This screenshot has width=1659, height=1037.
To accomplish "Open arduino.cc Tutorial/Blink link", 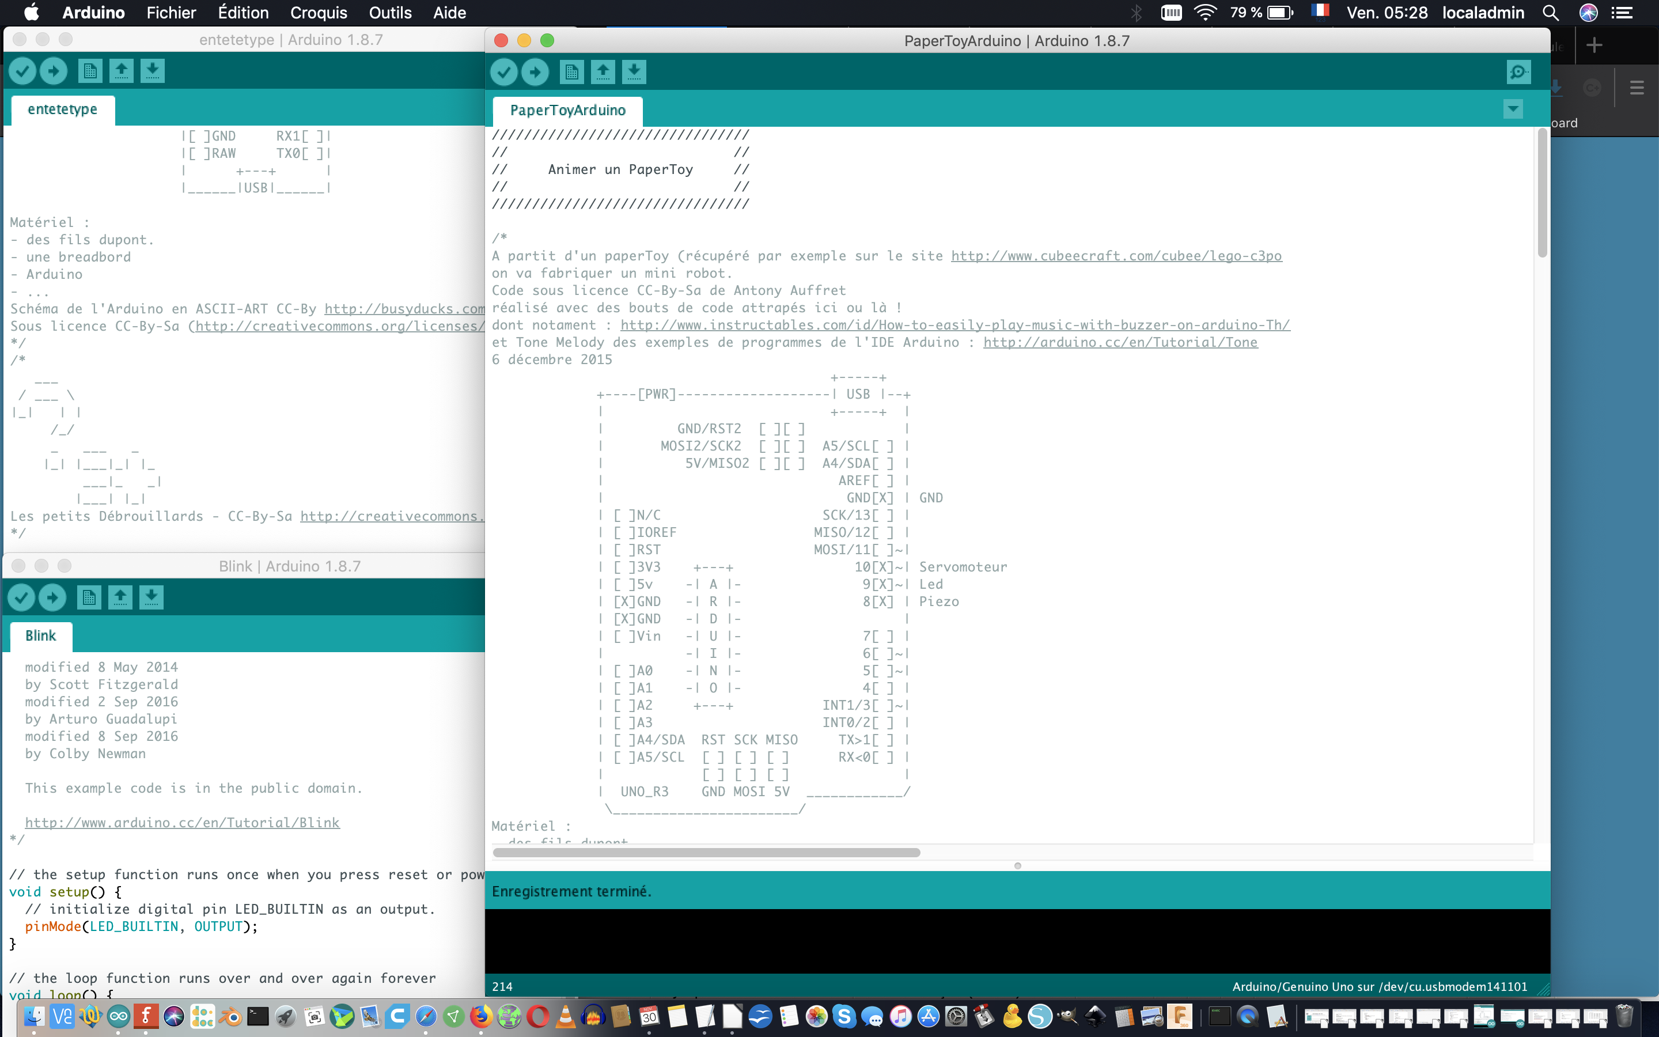I will click(x=183, y=822).
